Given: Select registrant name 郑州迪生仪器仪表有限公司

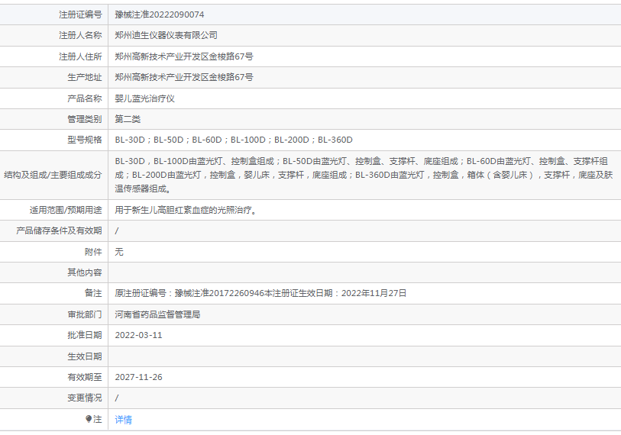Looking at the screenshot, I should [166, 35].
